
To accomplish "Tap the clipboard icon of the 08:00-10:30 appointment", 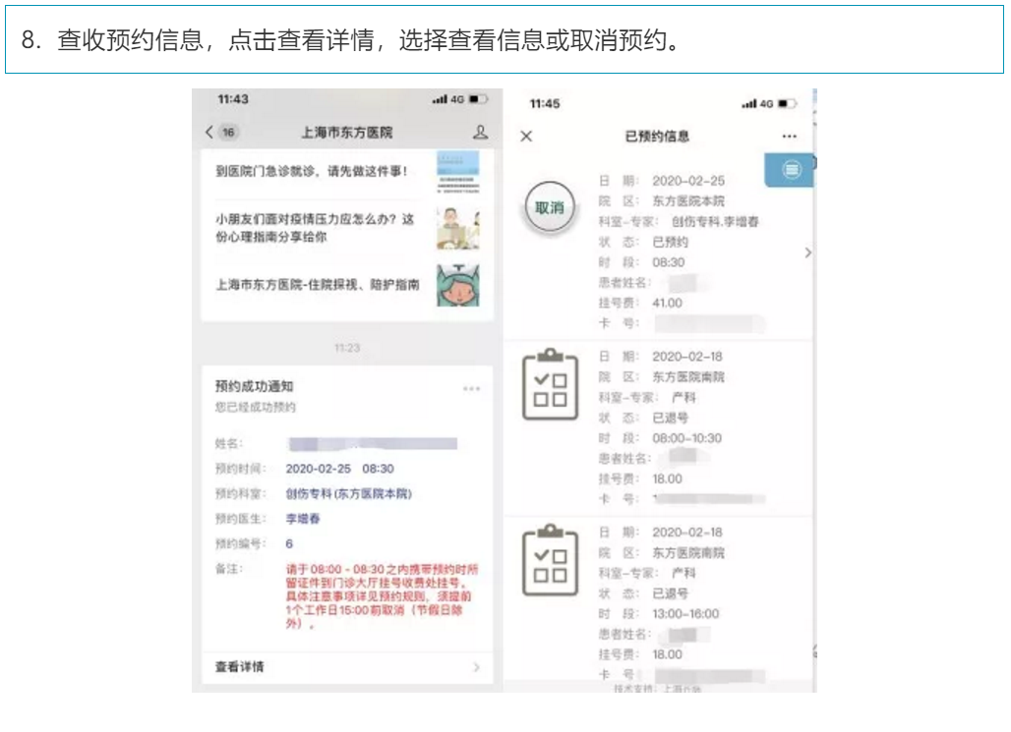I will click(550, 384).
